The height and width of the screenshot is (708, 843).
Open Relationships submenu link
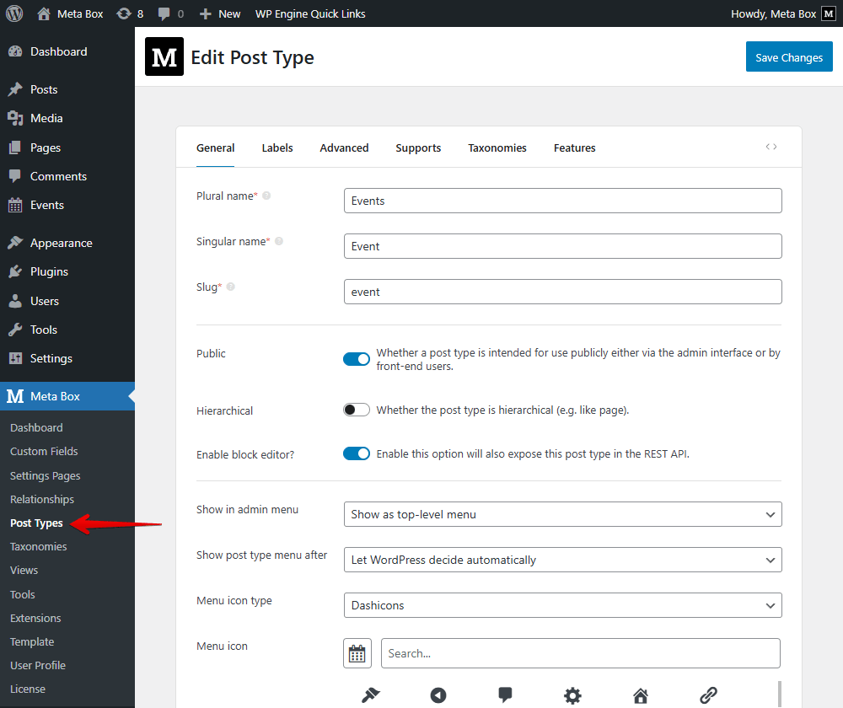[x=42, y=500]
